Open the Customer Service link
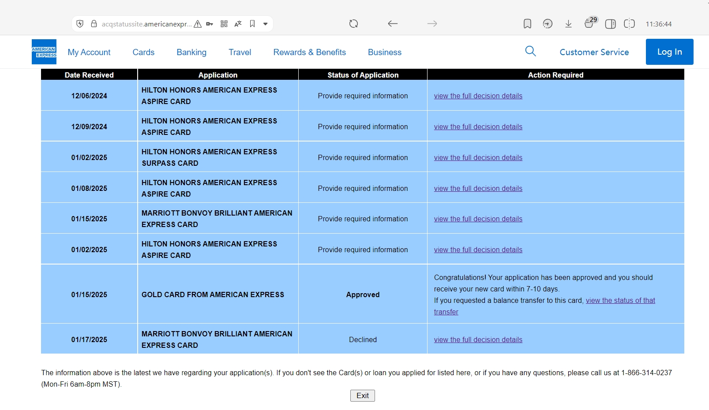 594,52
